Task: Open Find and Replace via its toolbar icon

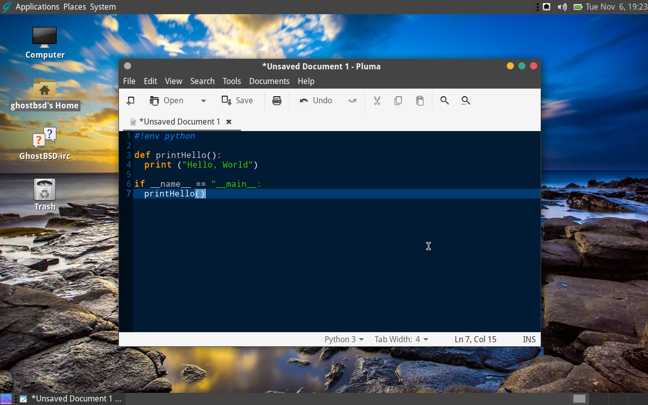Action: point(466,100)
